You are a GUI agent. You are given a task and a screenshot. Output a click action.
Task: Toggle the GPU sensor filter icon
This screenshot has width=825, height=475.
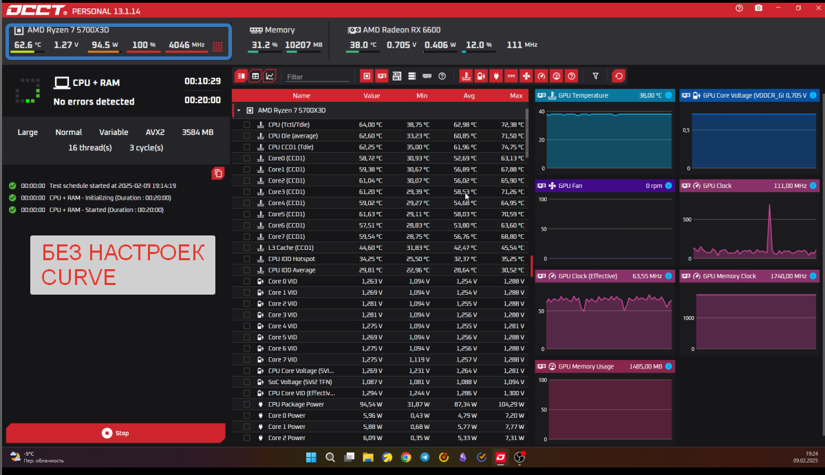(x=382, y=76)
